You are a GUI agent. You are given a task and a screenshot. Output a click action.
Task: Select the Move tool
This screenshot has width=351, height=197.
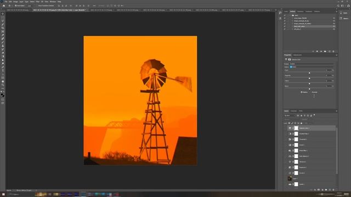(3, 14)
